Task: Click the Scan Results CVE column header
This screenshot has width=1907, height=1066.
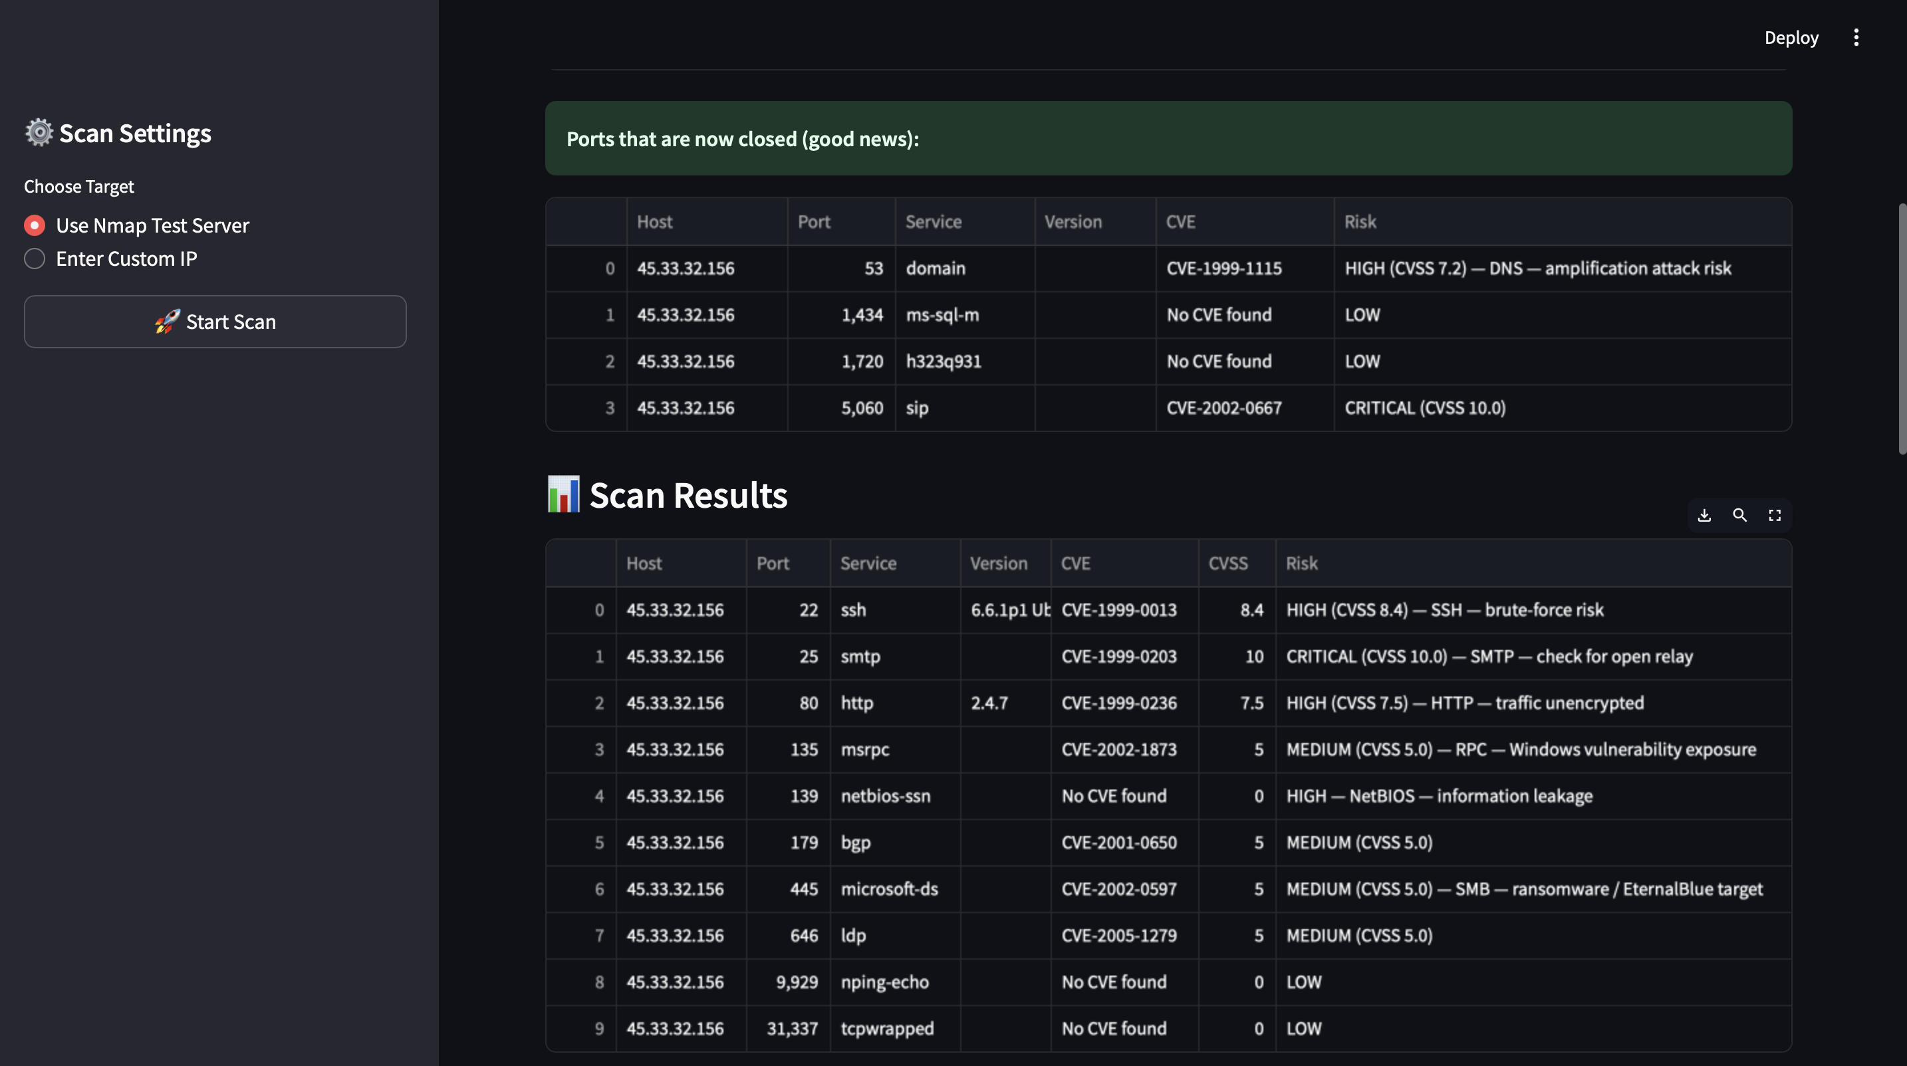Action: 1124,564
